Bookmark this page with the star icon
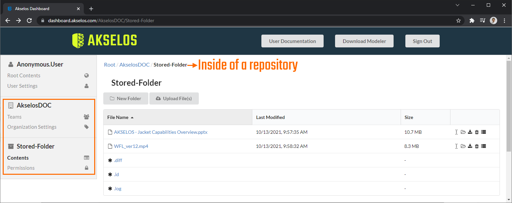The height and width of the screenshot is (203, 512). (458, 21)
